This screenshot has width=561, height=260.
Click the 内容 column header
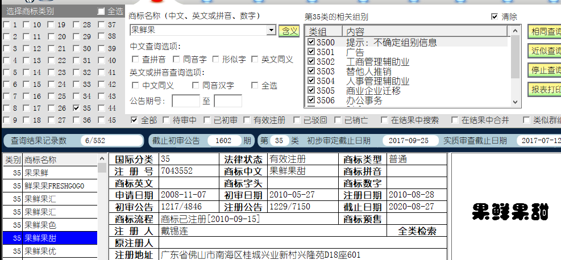click(x=425, y=31)
